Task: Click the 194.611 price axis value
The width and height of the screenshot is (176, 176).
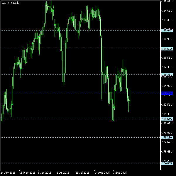Action: coord(167,11)
